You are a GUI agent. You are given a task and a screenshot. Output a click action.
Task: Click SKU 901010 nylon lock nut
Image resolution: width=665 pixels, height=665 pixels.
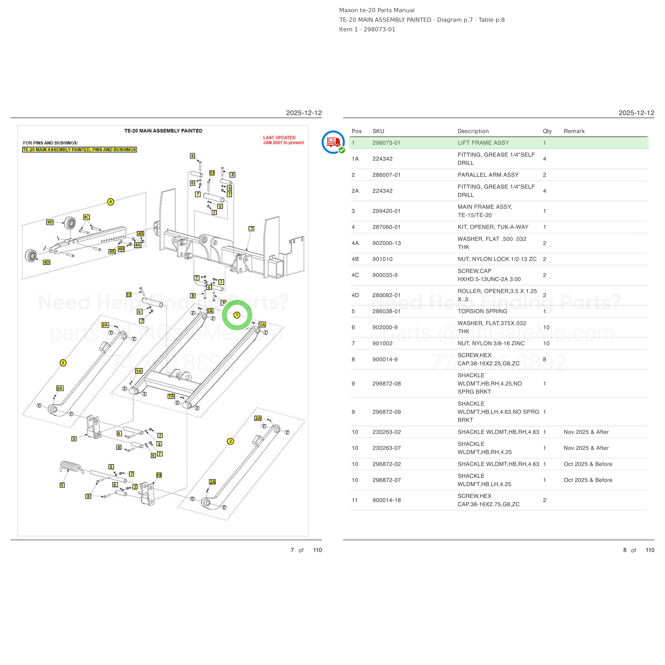(383, 259)
